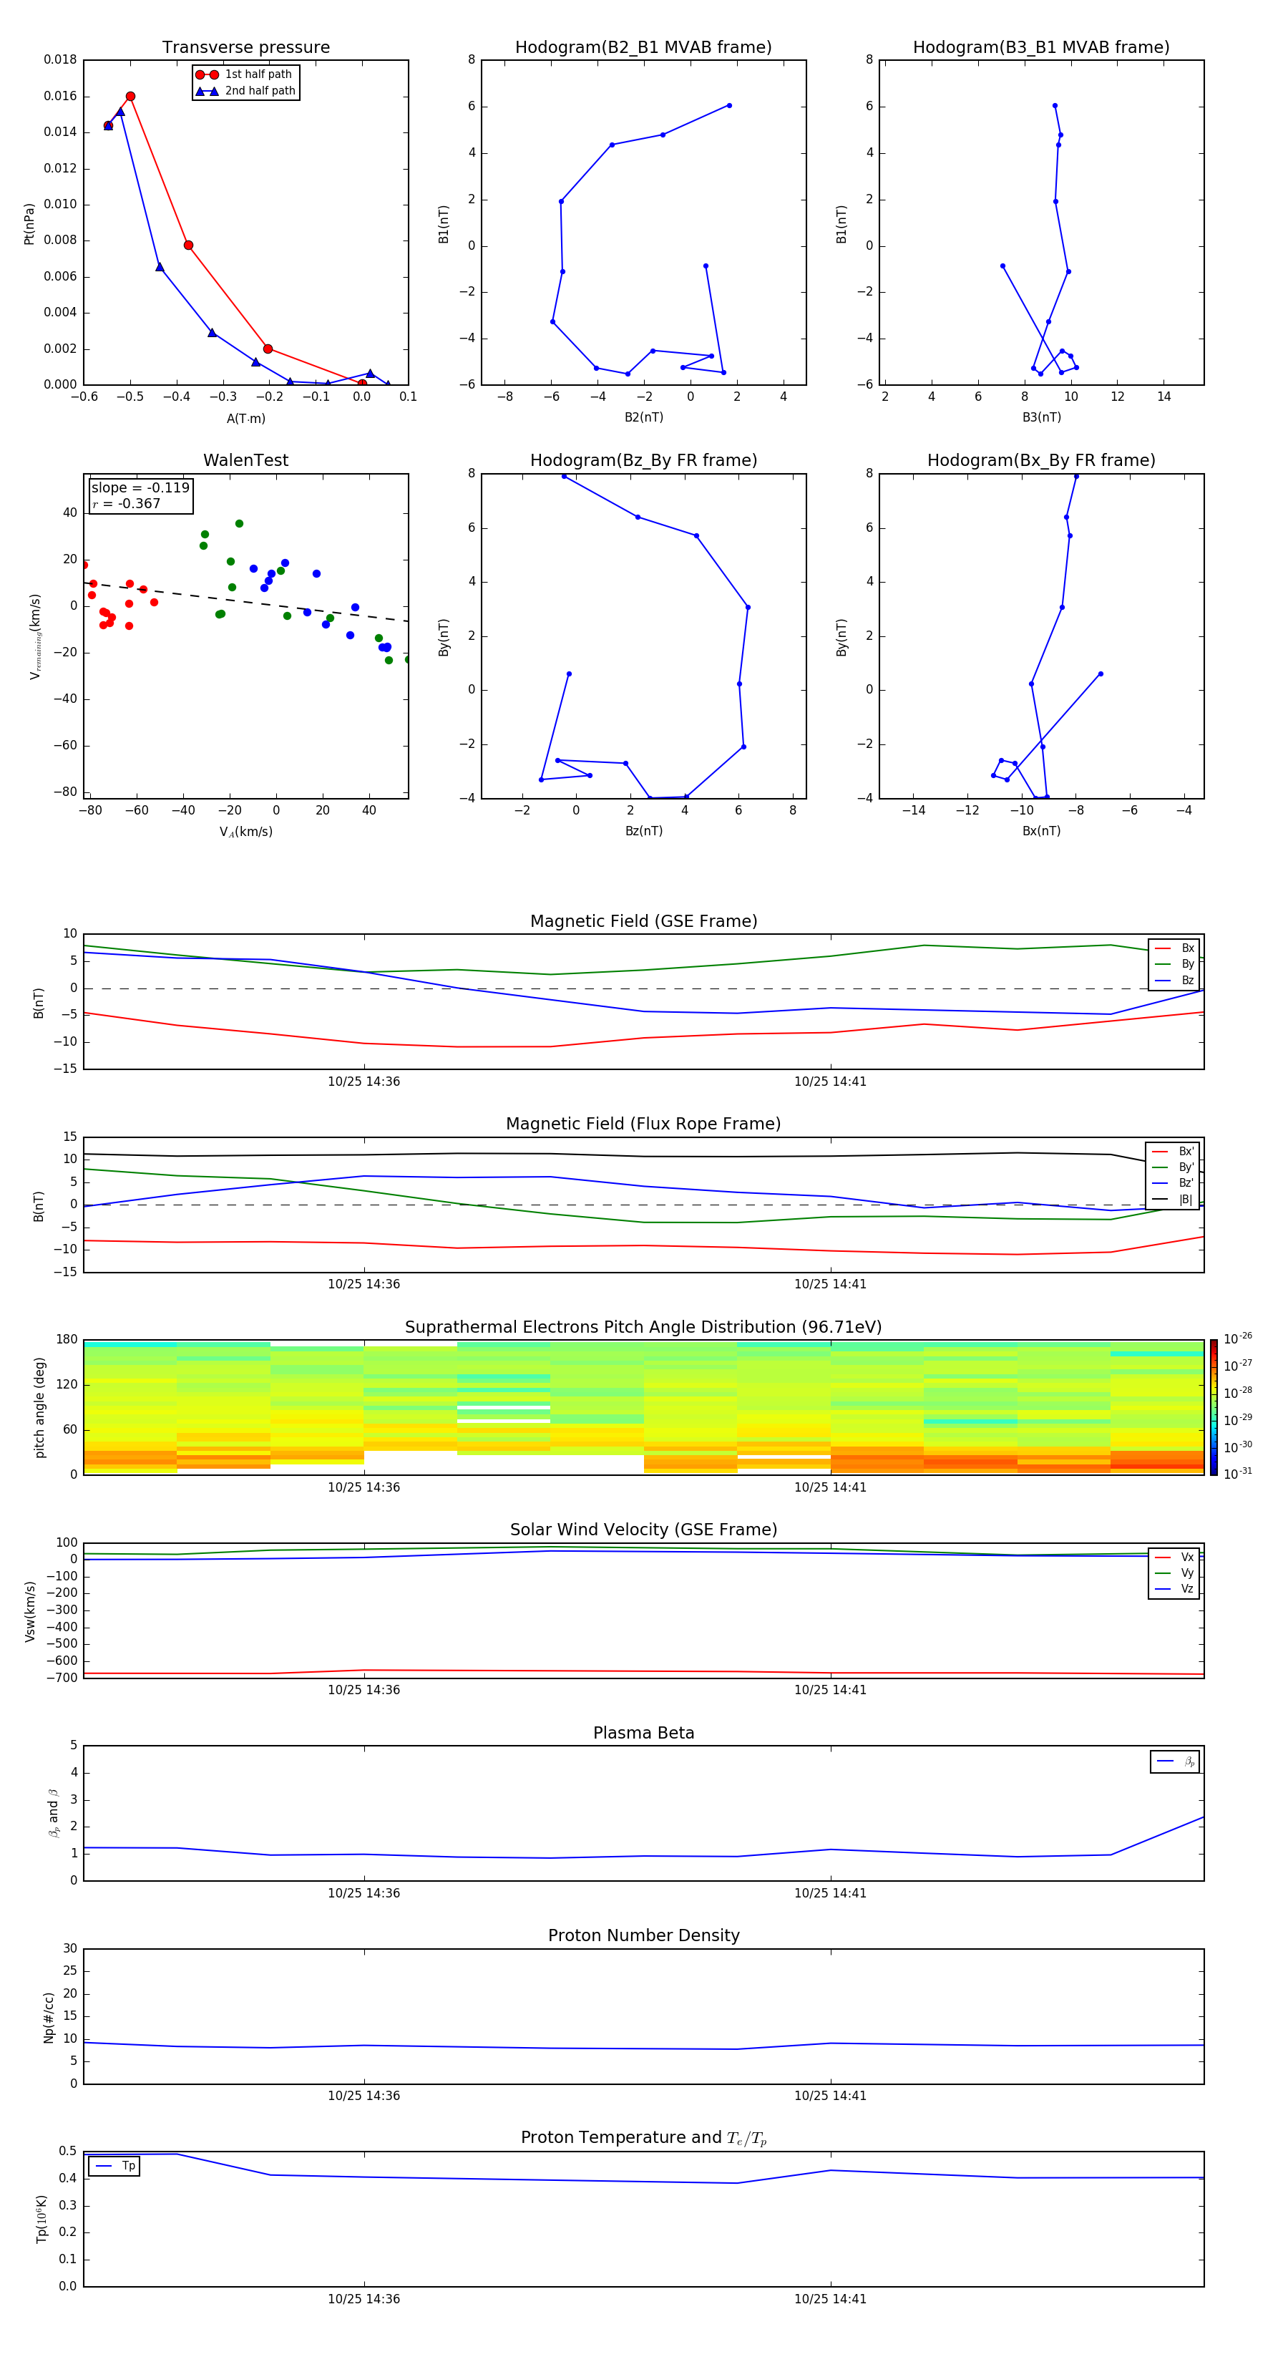
Task: Click the 'pitch angle (deg)' y-axis label
Action: [39, 1407]
